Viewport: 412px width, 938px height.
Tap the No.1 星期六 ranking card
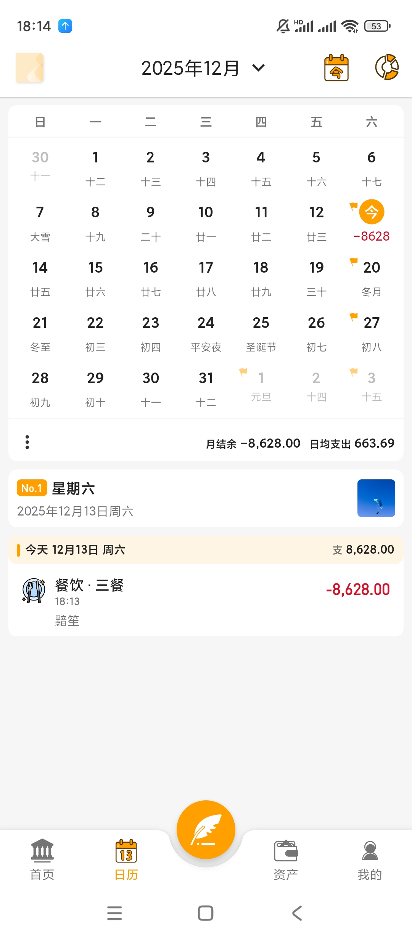(172, 498)
